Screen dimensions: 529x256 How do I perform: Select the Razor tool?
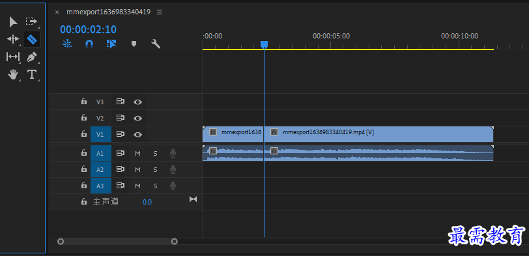click(32, 40)
